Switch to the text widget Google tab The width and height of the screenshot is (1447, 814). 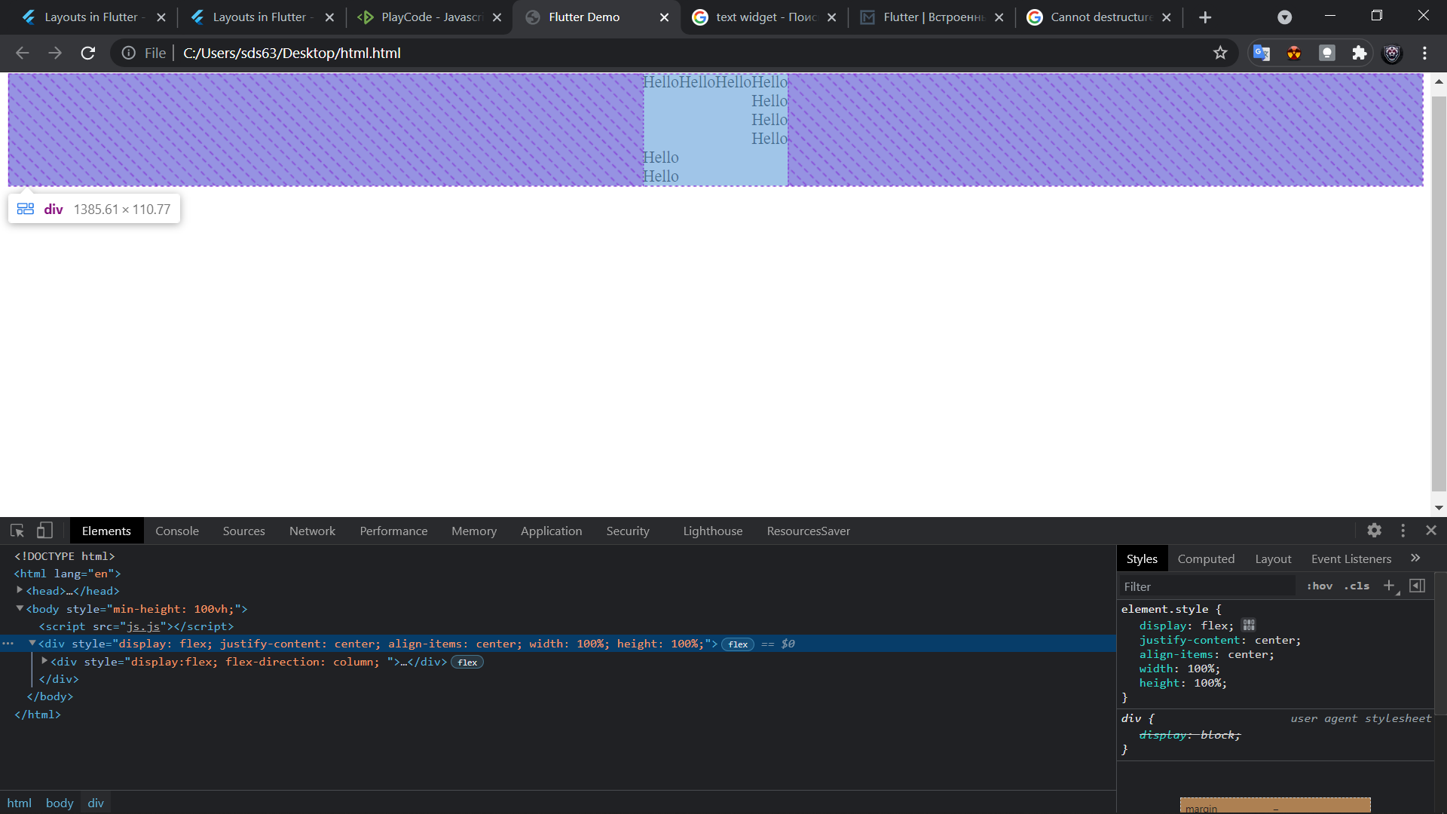click(765, 17)
